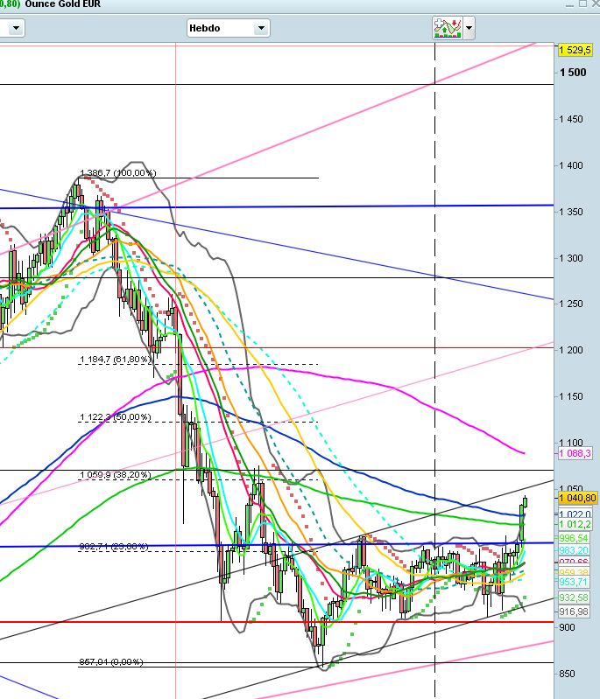Select the cyan 983,20 indicator label

click(x=574, y=550)
